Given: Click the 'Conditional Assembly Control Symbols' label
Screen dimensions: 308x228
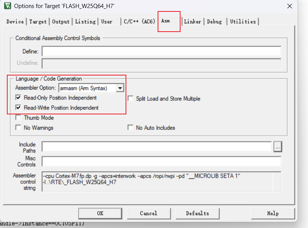Looking at the screenshot, I should coord(58,38).
